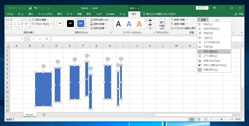
Task: Click the Save icon in title bar
Action: (x=30, y=8)
